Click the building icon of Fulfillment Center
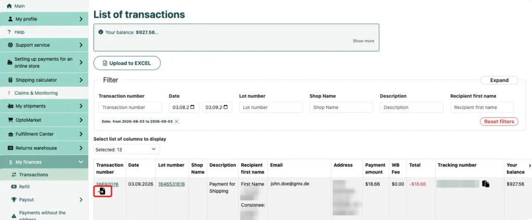The width and height of the screenshot is (532, 220). click(10, 134)
